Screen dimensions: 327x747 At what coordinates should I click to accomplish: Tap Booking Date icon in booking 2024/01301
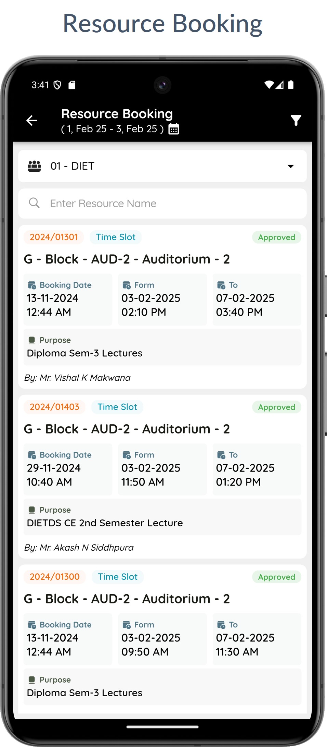(32, 285)
